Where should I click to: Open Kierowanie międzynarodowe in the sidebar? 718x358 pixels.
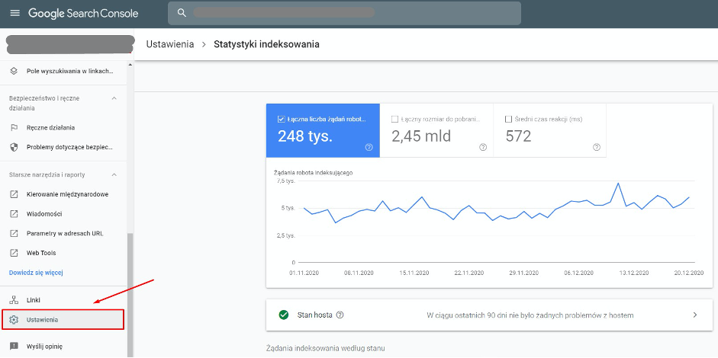(67, 194)
